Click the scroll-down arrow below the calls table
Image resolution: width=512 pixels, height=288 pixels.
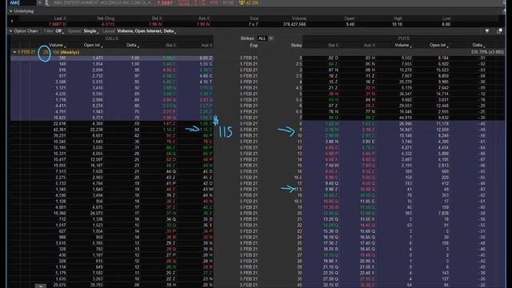[x=41, y=286]
